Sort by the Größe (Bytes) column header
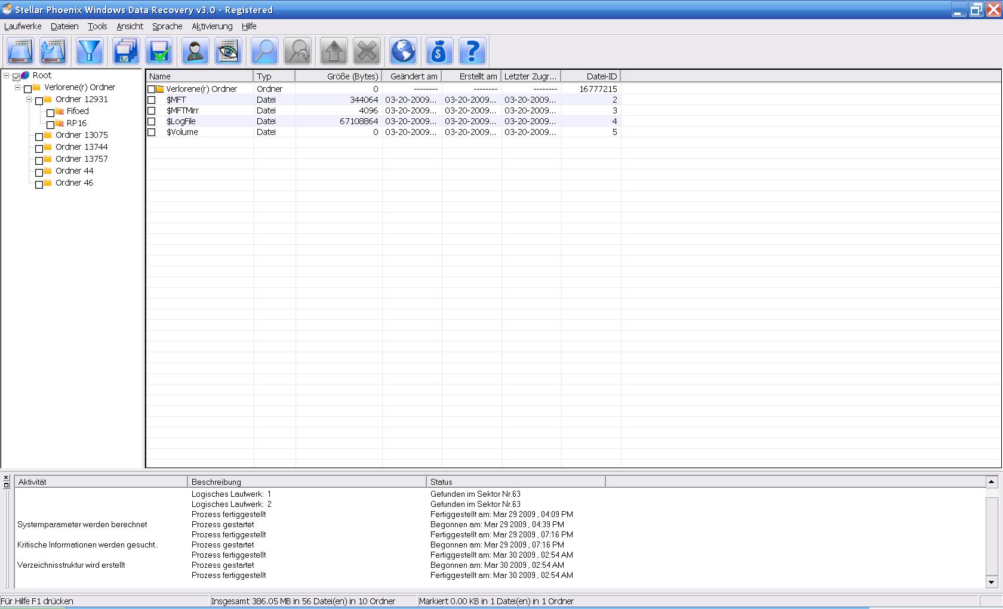1003x609 pixels. tap(339, 76)
